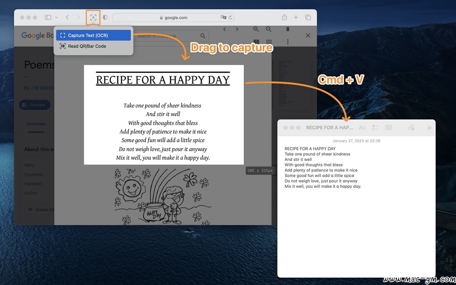The width and height of the screenshot is (456, 285).
Task: Click note line 'Add plenty of patience to make it nice'
Action: click(321, 170)
